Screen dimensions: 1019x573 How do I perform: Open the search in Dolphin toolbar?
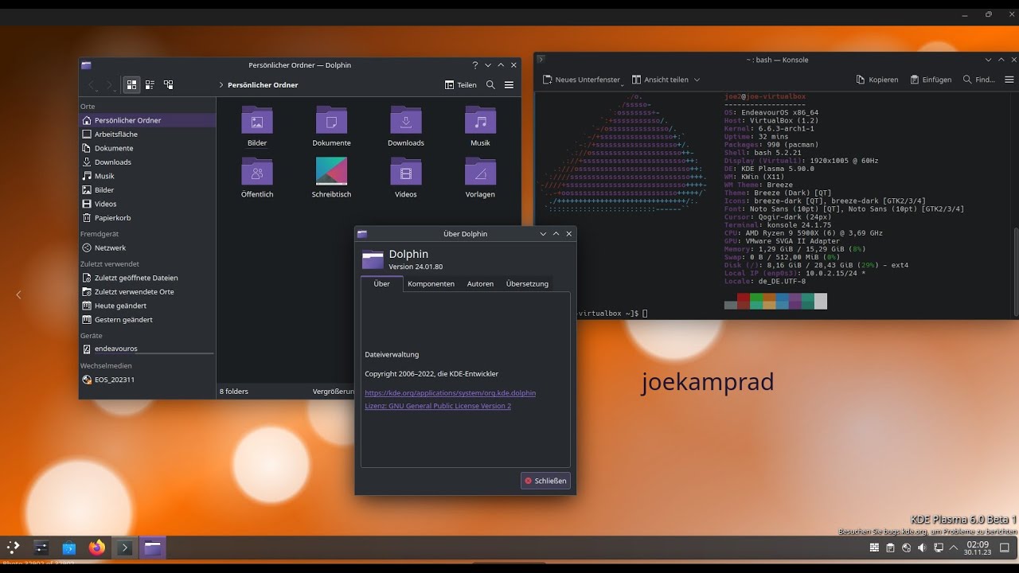click(x=490, y=85)
